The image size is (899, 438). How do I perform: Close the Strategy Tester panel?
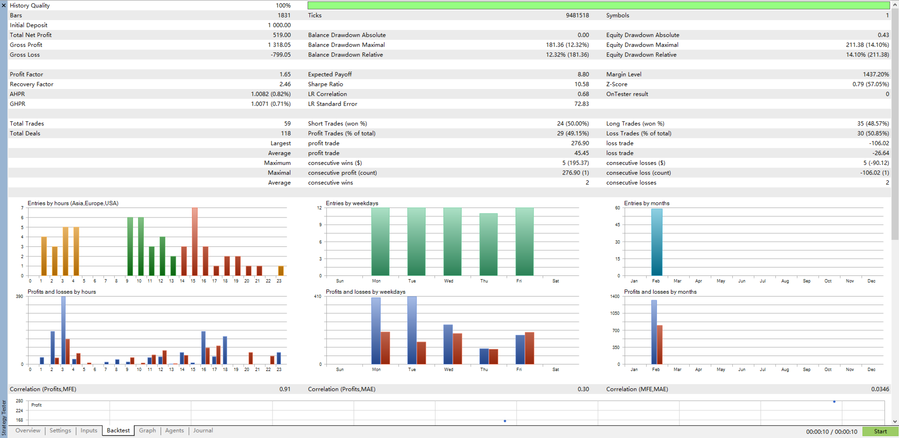click(x=4, y=6)
